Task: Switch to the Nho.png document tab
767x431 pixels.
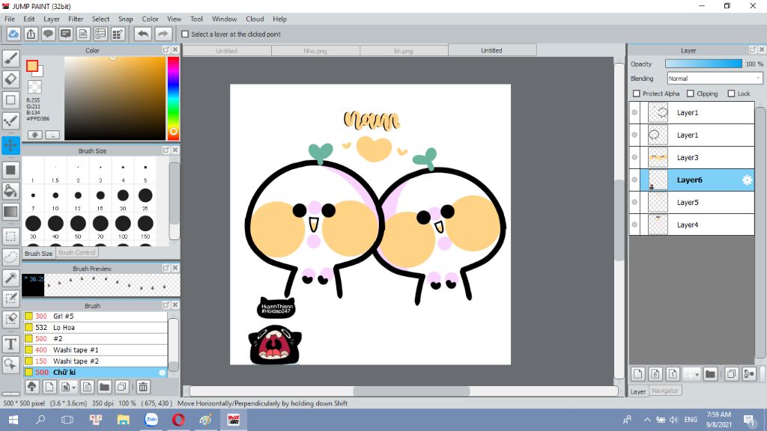Action: click(x=315, y=51)
